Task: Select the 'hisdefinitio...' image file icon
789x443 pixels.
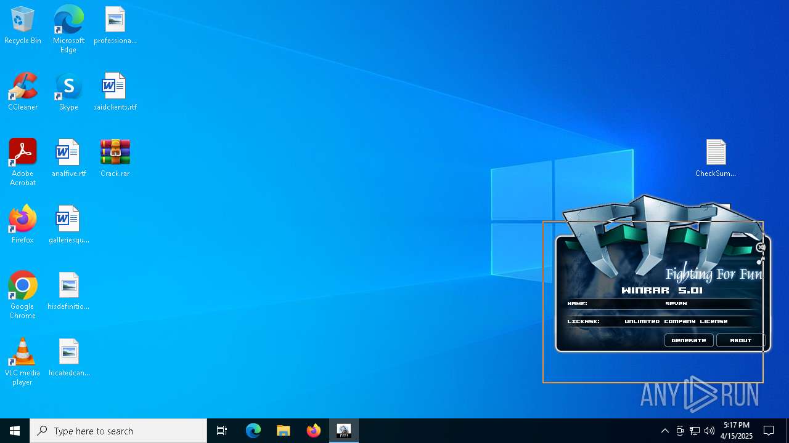Action: pyautogui.click(x=68, y=292)
